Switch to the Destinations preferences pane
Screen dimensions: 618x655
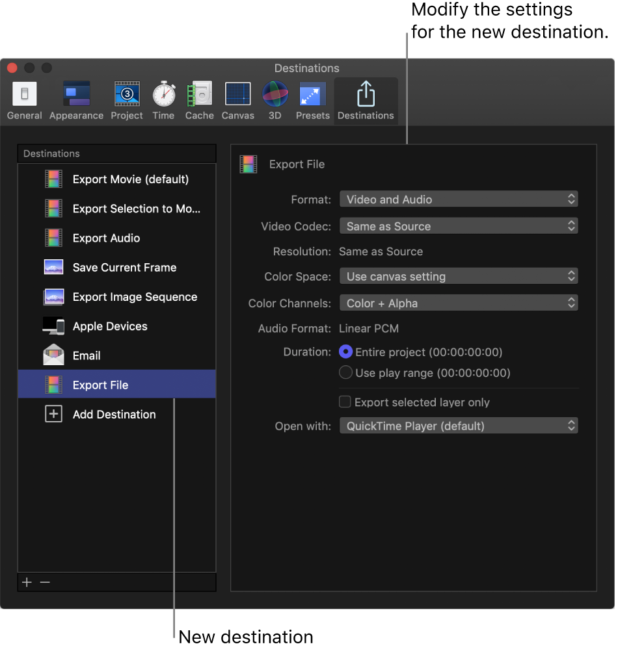(x=366, y=99)
